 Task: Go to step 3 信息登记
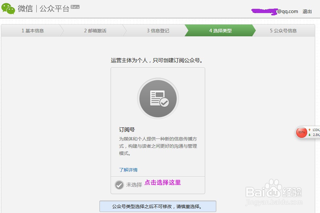tap(158, 31)
